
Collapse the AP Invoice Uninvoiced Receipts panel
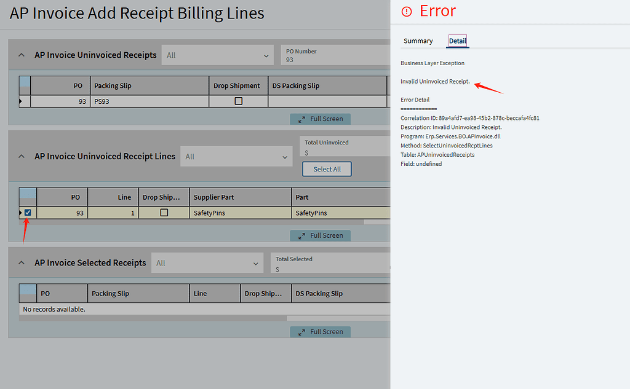point(21,55)
